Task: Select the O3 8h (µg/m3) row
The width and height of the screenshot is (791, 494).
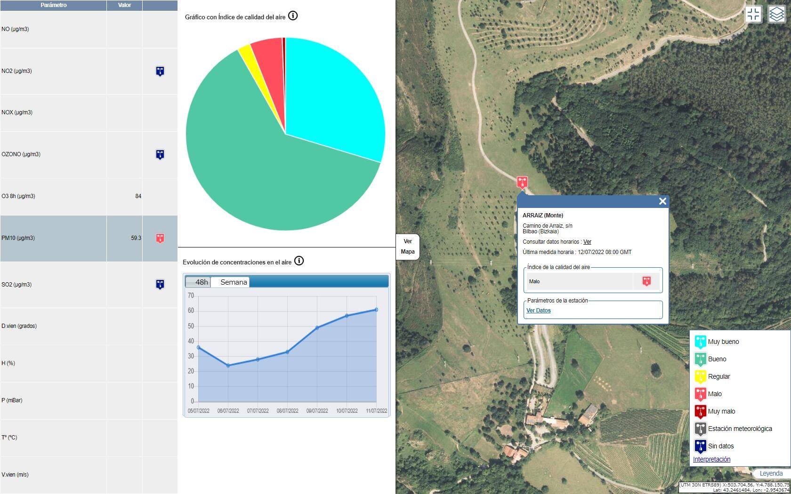Action: point(89,196)
